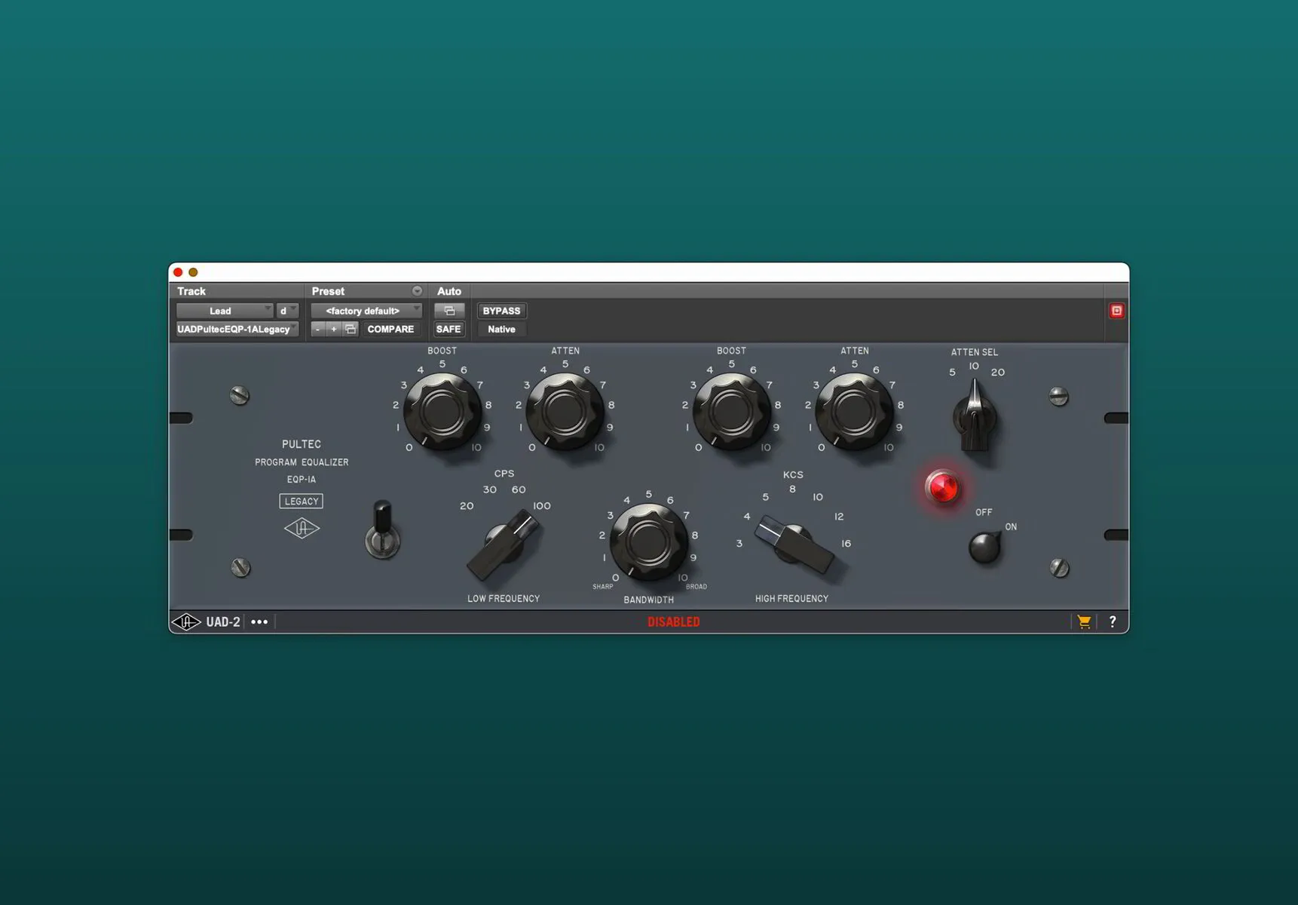Open the Lead track selector dropdown

click(x=224, y=311)
